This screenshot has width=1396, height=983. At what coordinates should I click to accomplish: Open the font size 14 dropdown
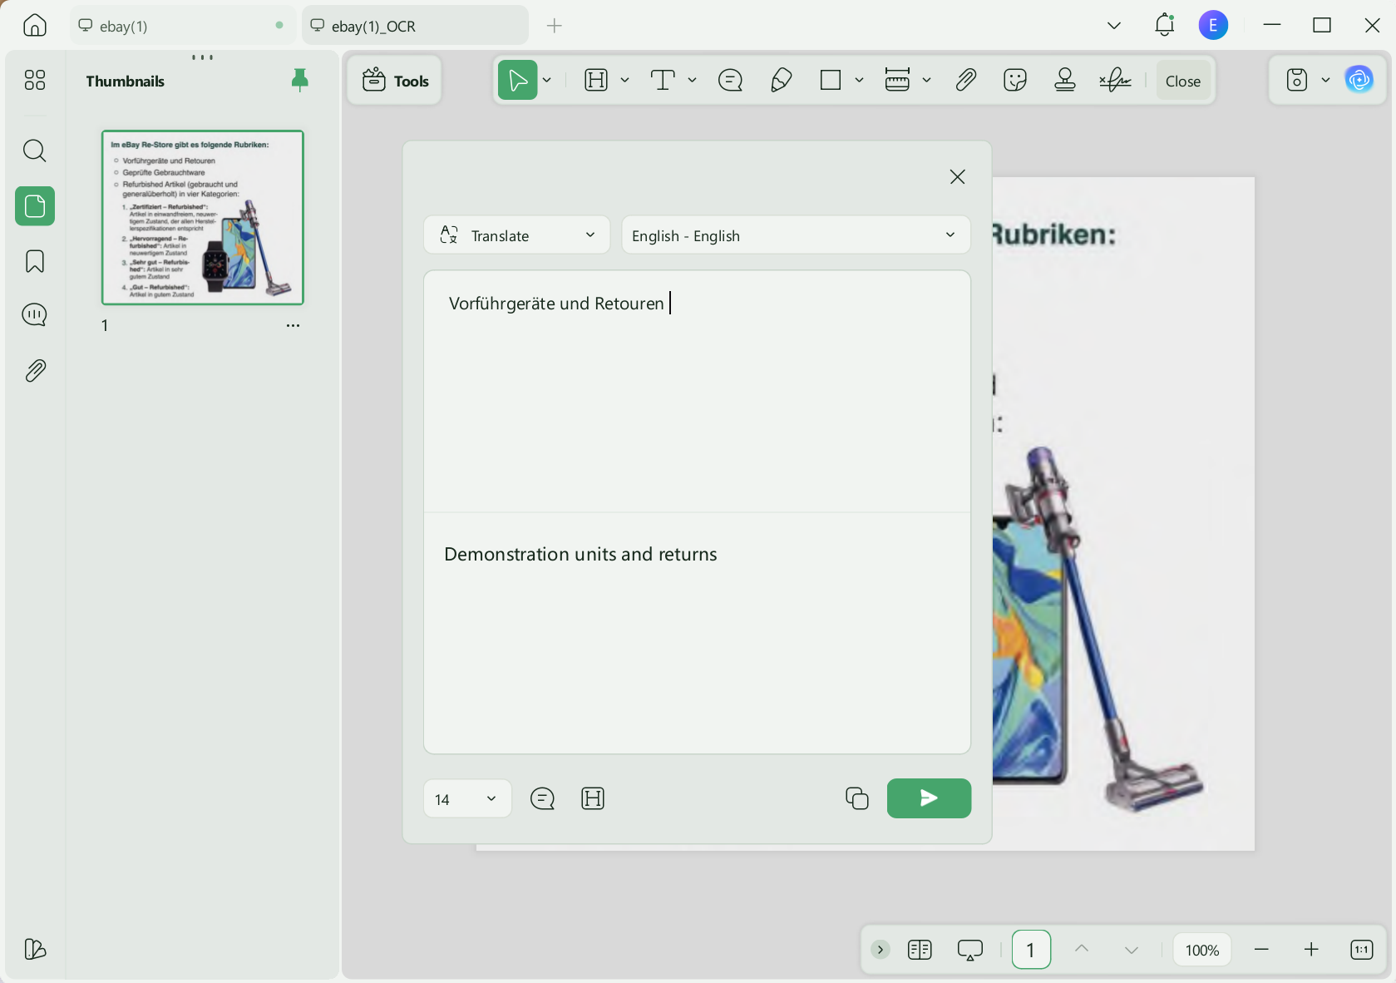coord(467,799)
